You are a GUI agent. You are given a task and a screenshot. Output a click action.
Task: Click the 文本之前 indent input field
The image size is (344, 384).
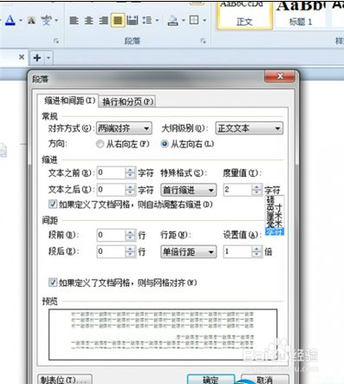(x=111, y=172)
